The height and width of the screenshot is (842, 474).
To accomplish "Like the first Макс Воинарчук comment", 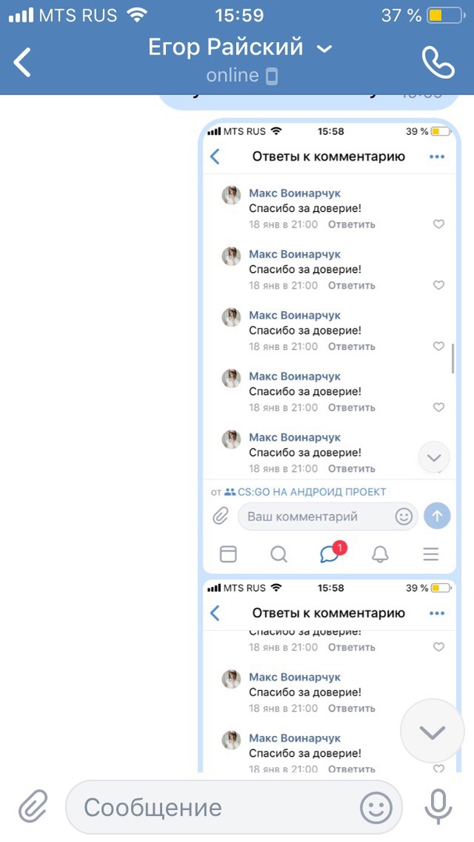I will (x=439, y=224).
